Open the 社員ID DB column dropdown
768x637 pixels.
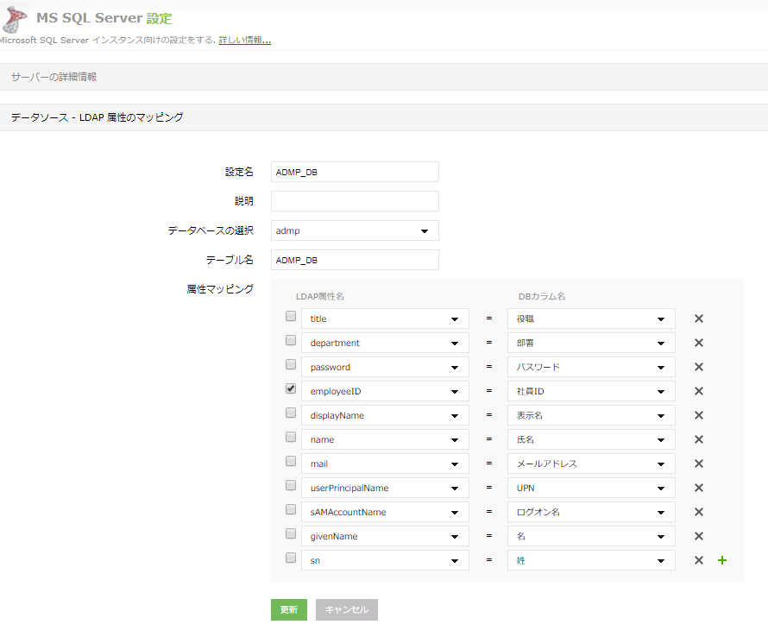click(x=591, y=391)
